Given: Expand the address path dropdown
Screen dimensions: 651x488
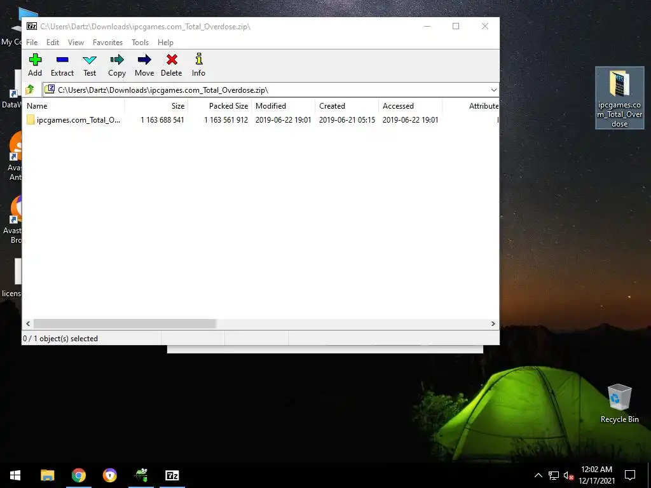Looking at the screenshot, I should (x=493, y=90).
